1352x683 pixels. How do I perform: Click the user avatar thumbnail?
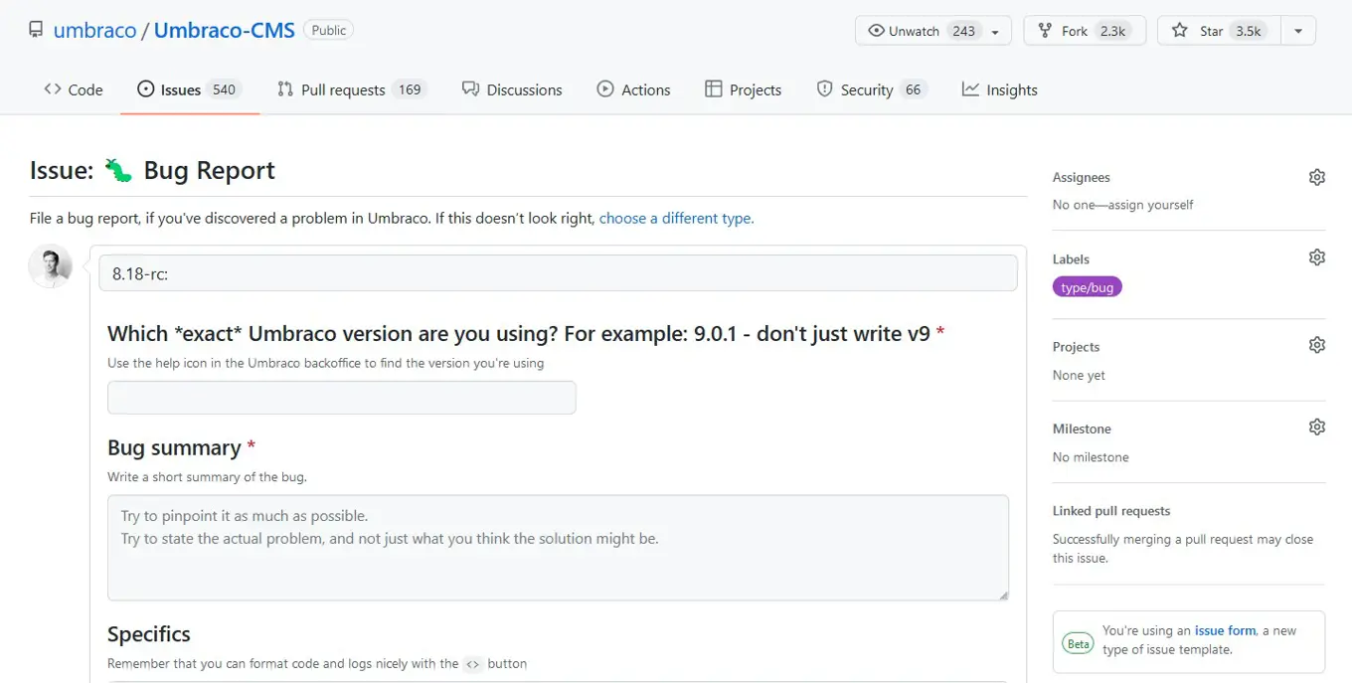click(x=51, y=266)
